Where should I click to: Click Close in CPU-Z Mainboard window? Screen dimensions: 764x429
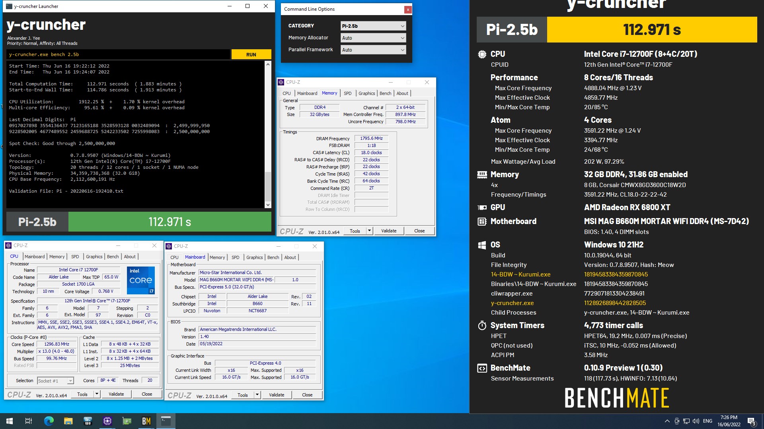click(x=307, y=395)
